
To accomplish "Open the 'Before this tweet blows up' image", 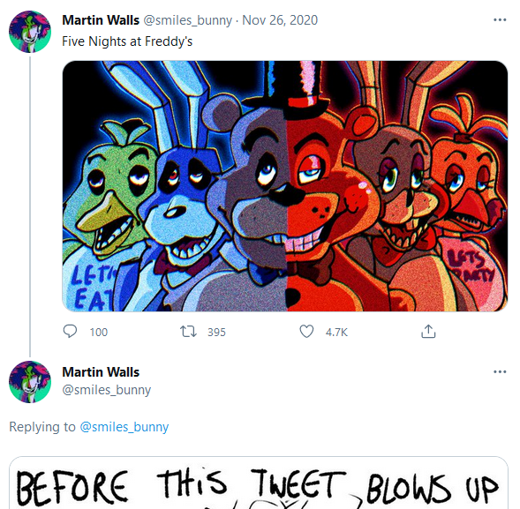I will 259,483.
